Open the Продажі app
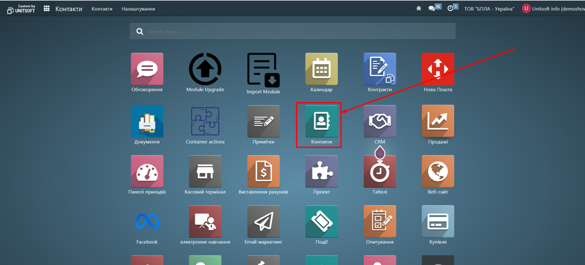Viewport: 585px width, 265px height. point(438,122)
